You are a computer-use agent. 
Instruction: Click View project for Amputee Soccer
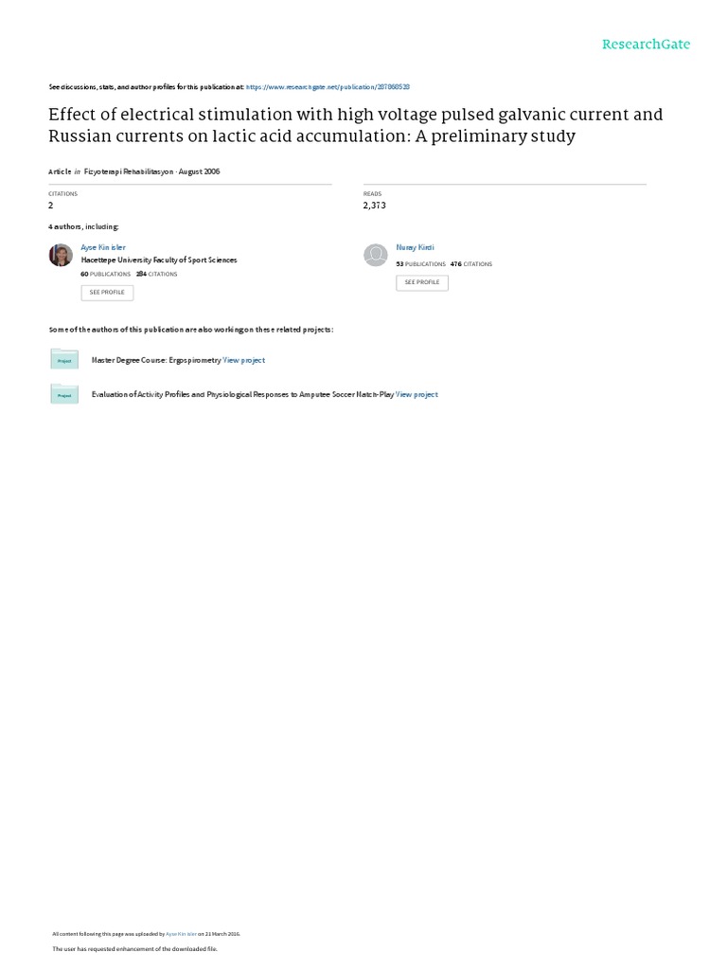click(417, 394)
